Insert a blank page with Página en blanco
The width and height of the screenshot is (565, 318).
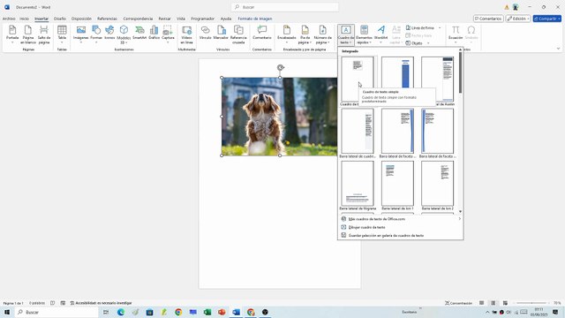pos(27,34)
